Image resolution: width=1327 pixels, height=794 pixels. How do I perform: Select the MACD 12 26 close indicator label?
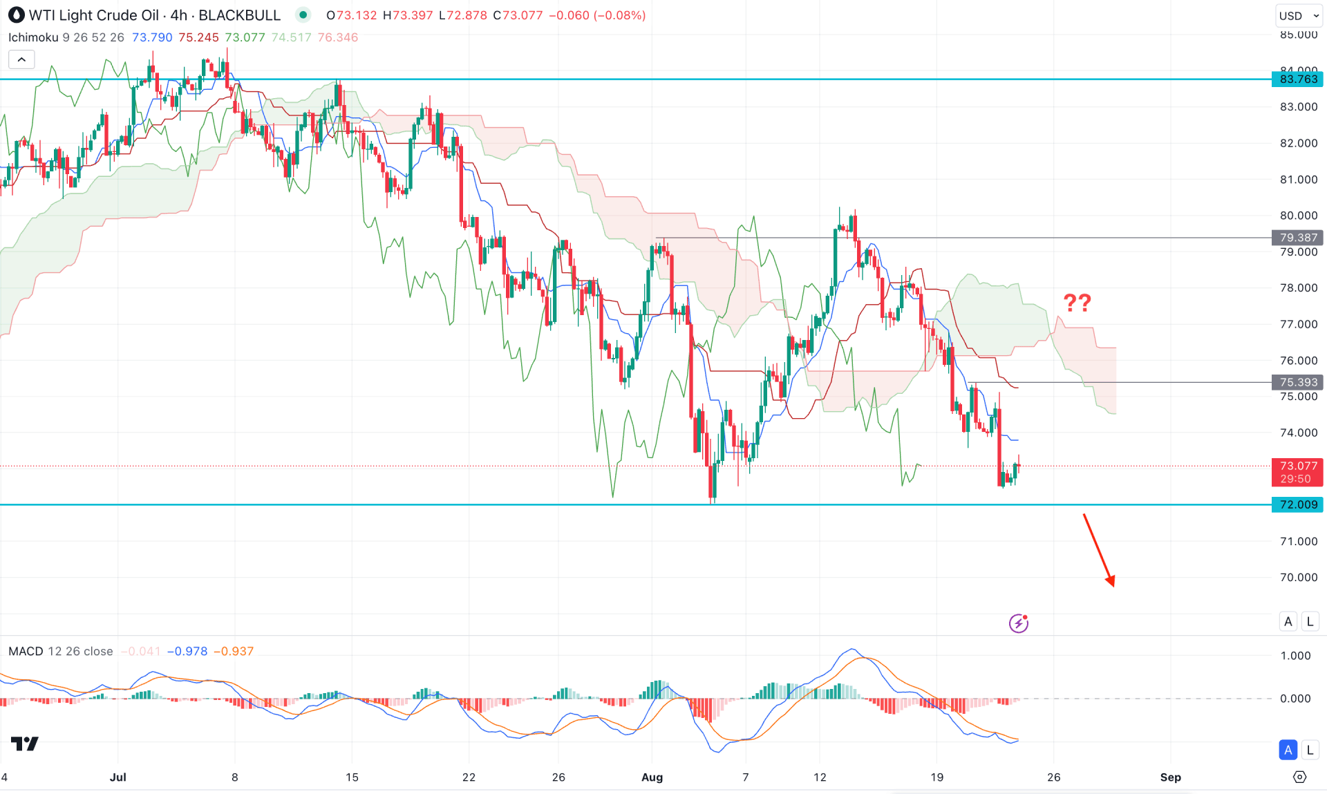61,651
